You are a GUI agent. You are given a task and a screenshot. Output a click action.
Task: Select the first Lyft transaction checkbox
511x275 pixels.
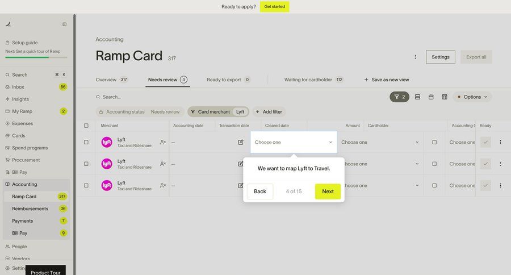[86, 142]
